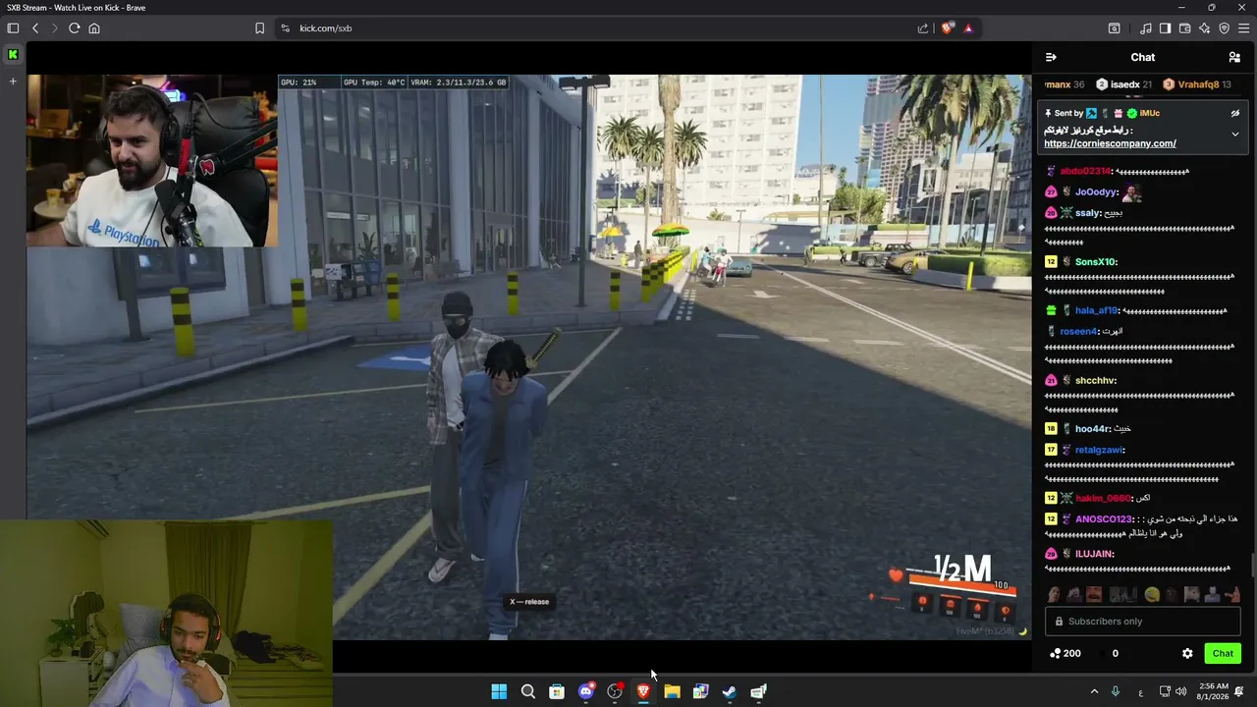Open the Windows Start menu
Viewport: 1257px width, 707px height.
[499, 692]
